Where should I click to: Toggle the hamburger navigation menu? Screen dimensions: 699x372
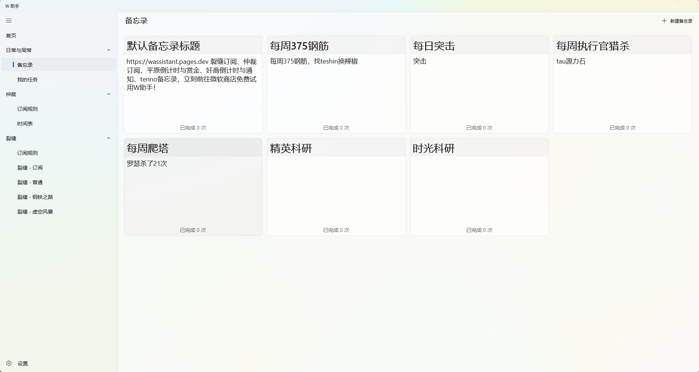9,21
